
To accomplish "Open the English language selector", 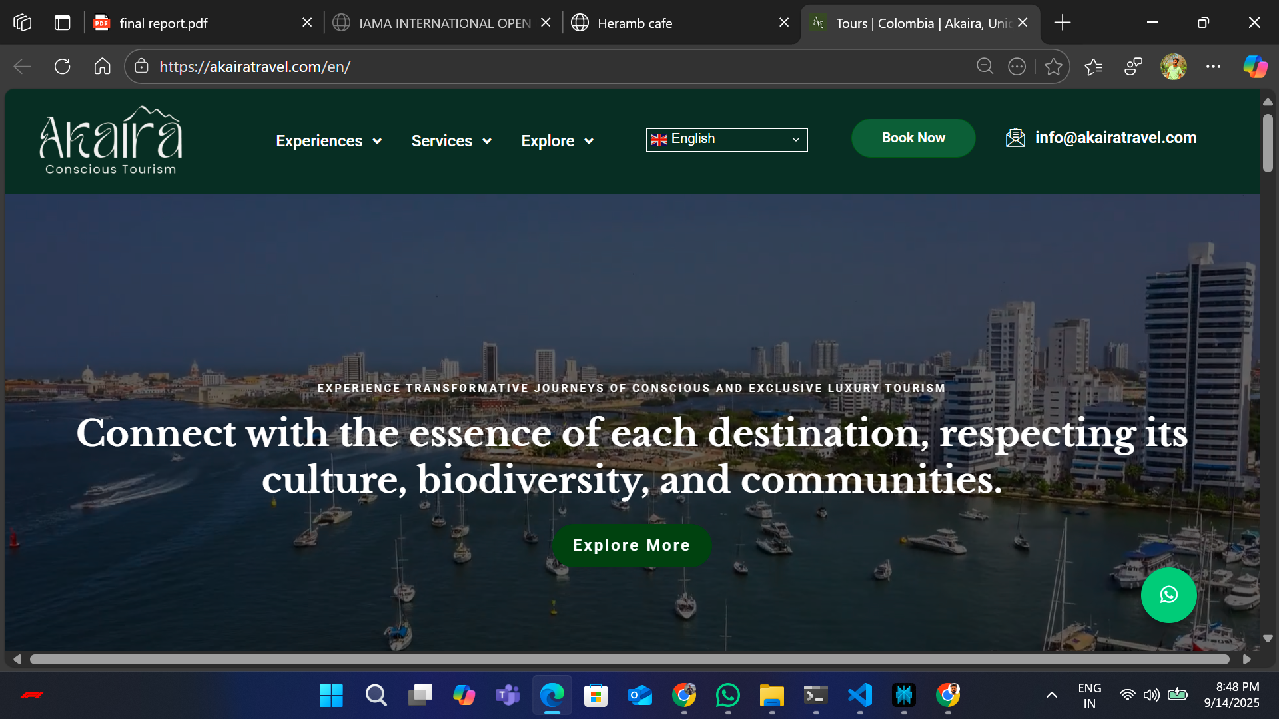I will pyautogui.click(x=726, y=140).
